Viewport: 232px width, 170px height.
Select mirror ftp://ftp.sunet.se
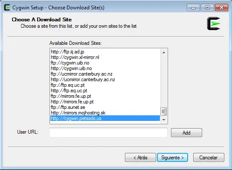point(105,107)
